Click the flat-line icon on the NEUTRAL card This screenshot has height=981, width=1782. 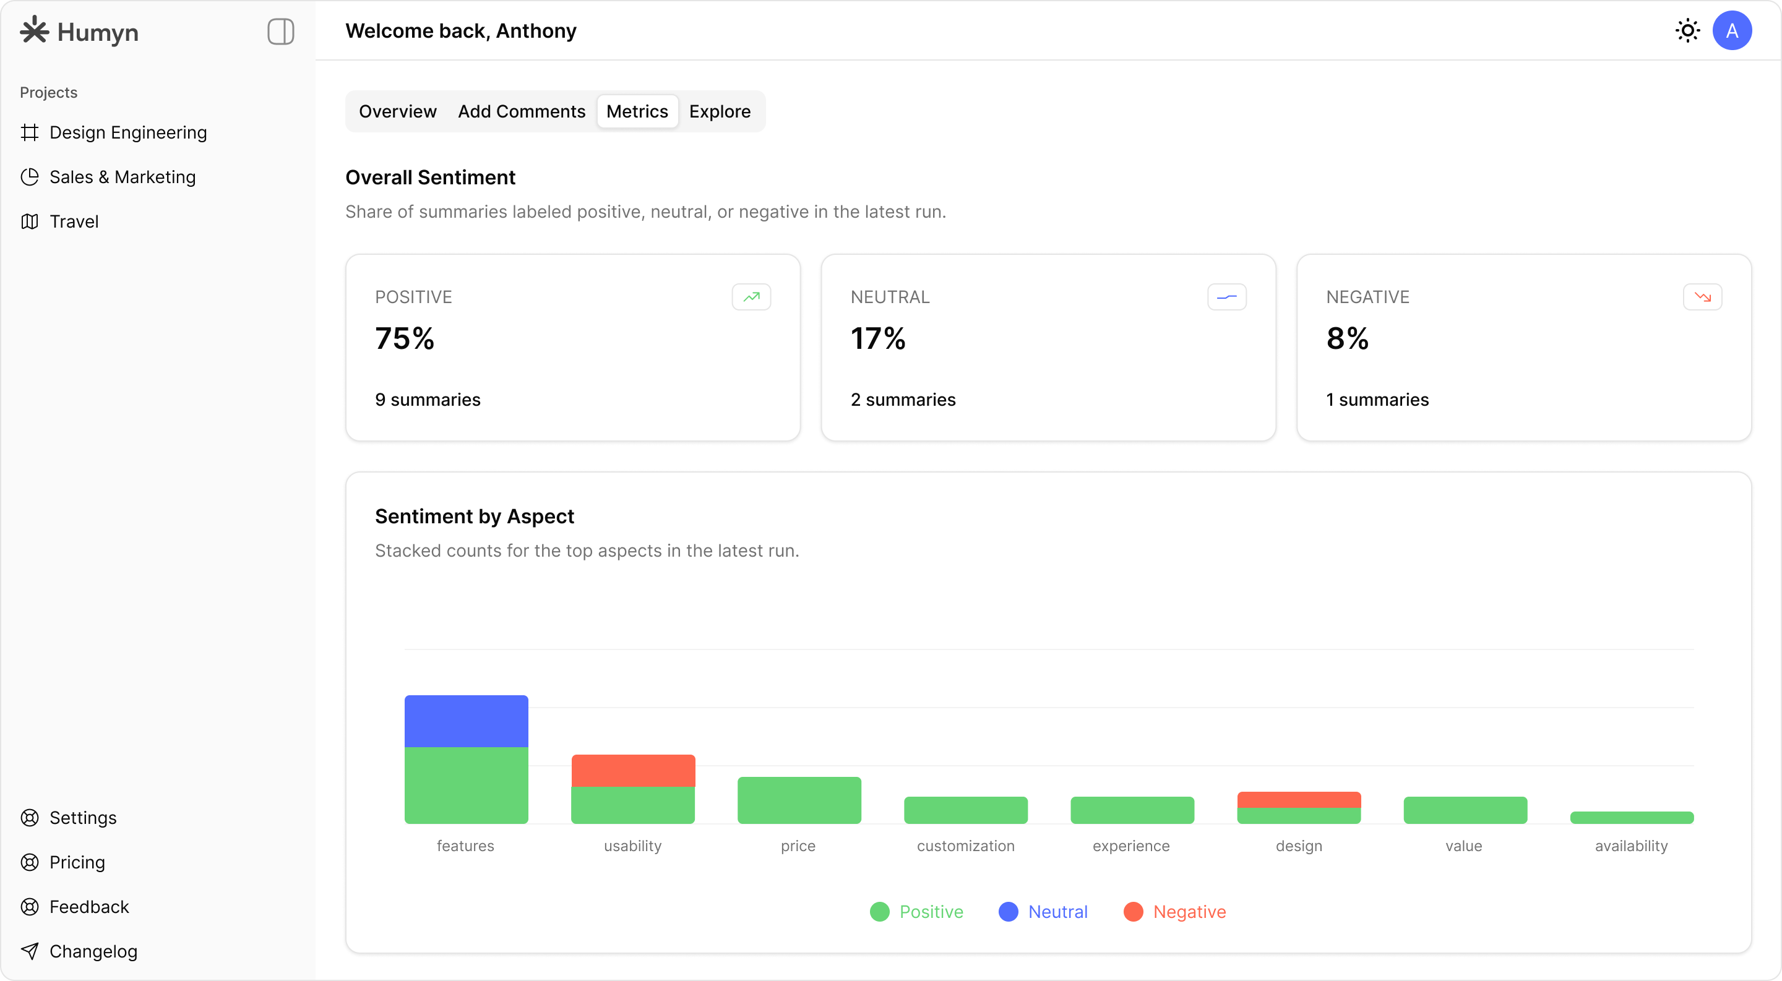pyautogui.click(x=1226, y=296)
